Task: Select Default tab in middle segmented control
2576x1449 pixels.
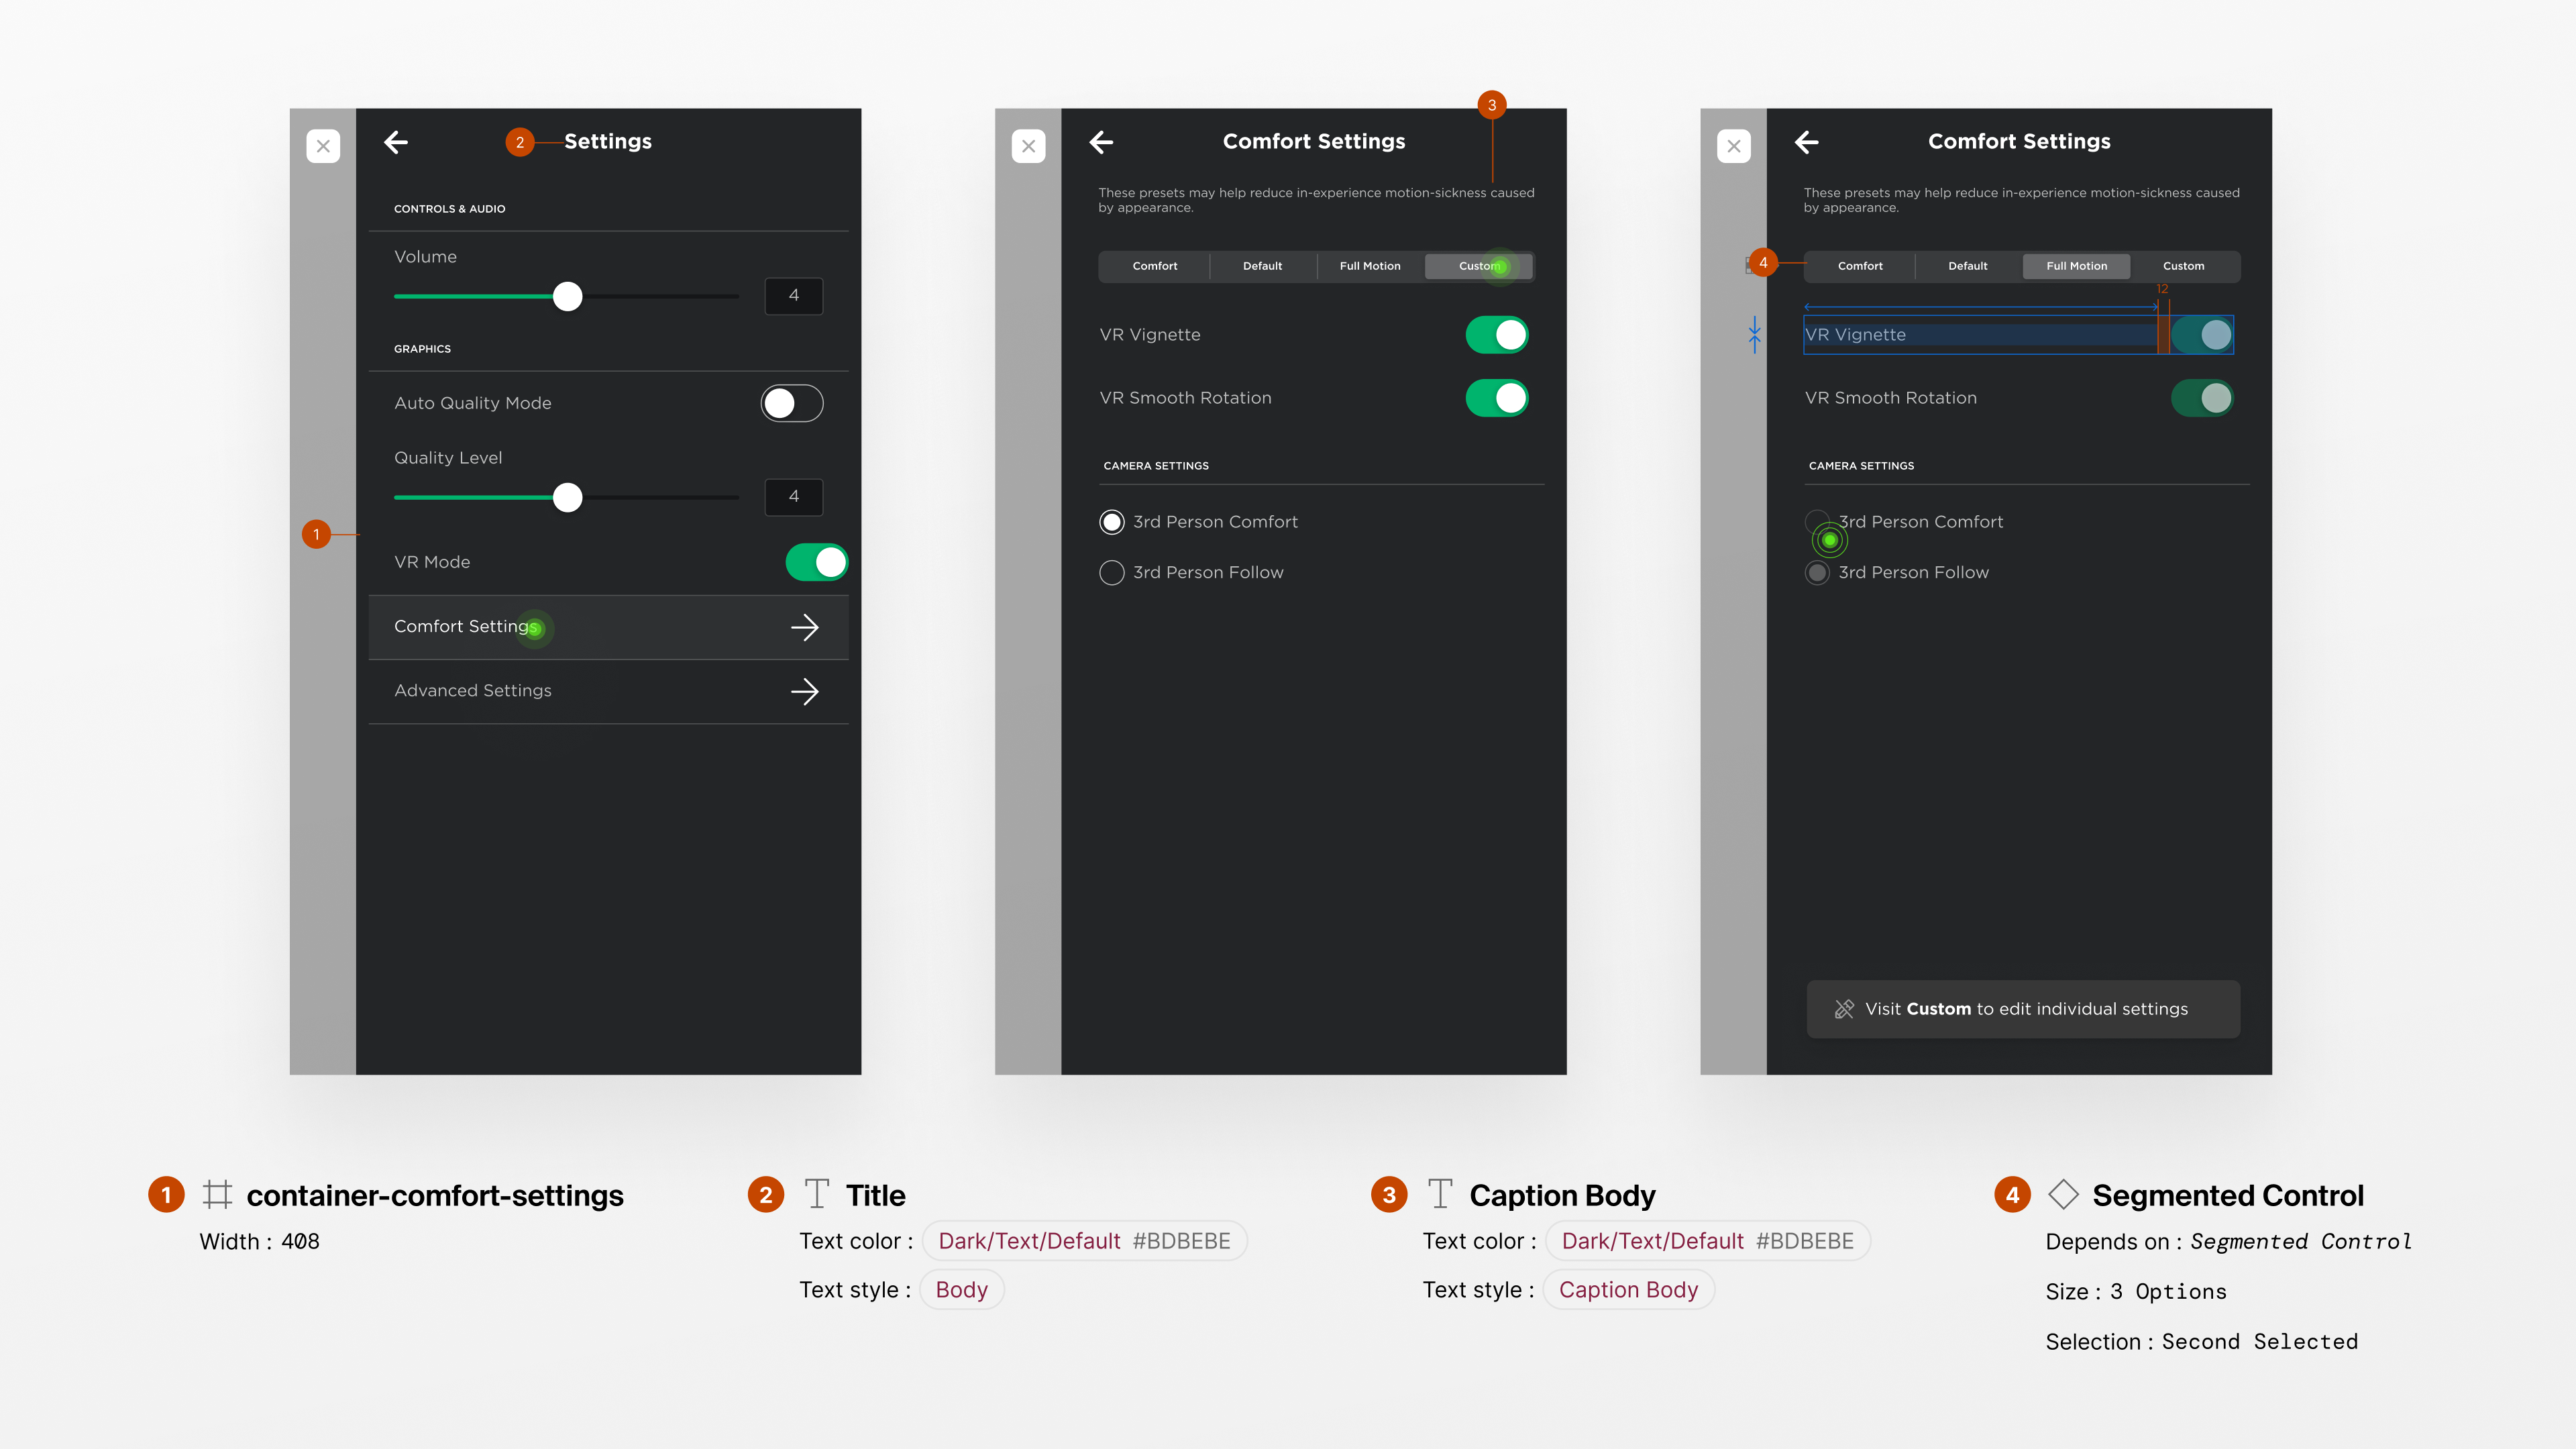Action: pos(1262,266)
